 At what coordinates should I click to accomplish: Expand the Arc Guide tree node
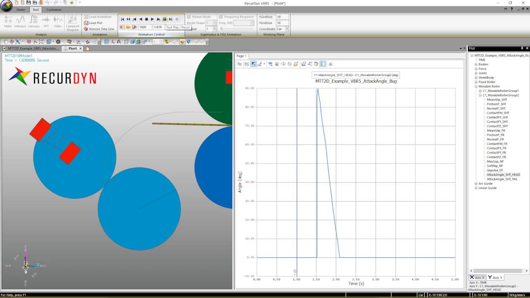click(x=476, y=183)
